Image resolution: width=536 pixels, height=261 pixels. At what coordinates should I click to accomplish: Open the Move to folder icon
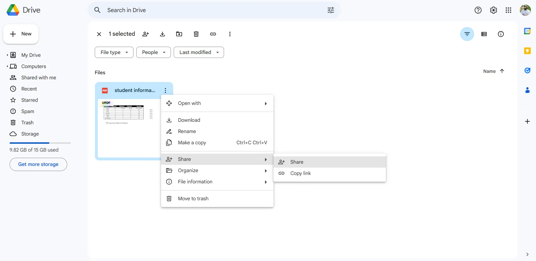(x=179, y=34)
